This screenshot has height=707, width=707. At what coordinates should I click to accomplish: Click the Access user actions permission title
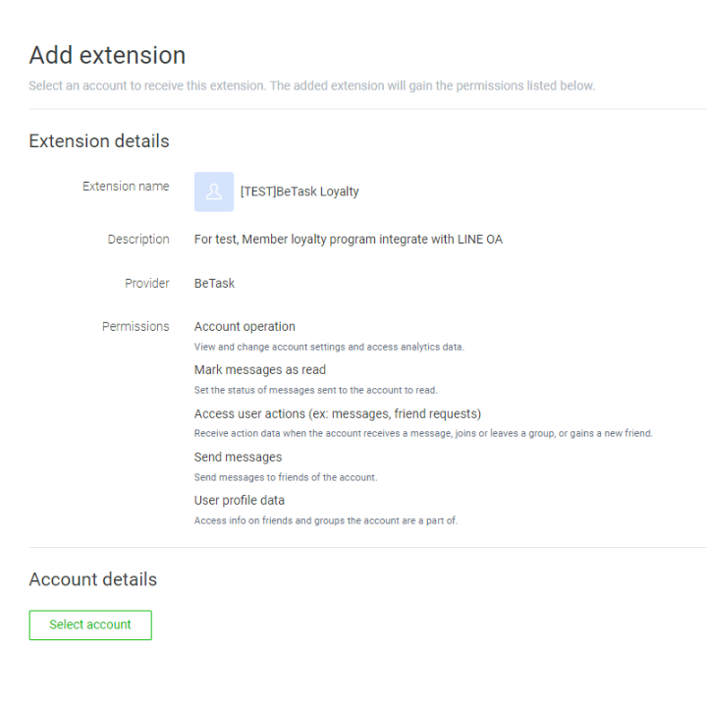tap(337, 413)
